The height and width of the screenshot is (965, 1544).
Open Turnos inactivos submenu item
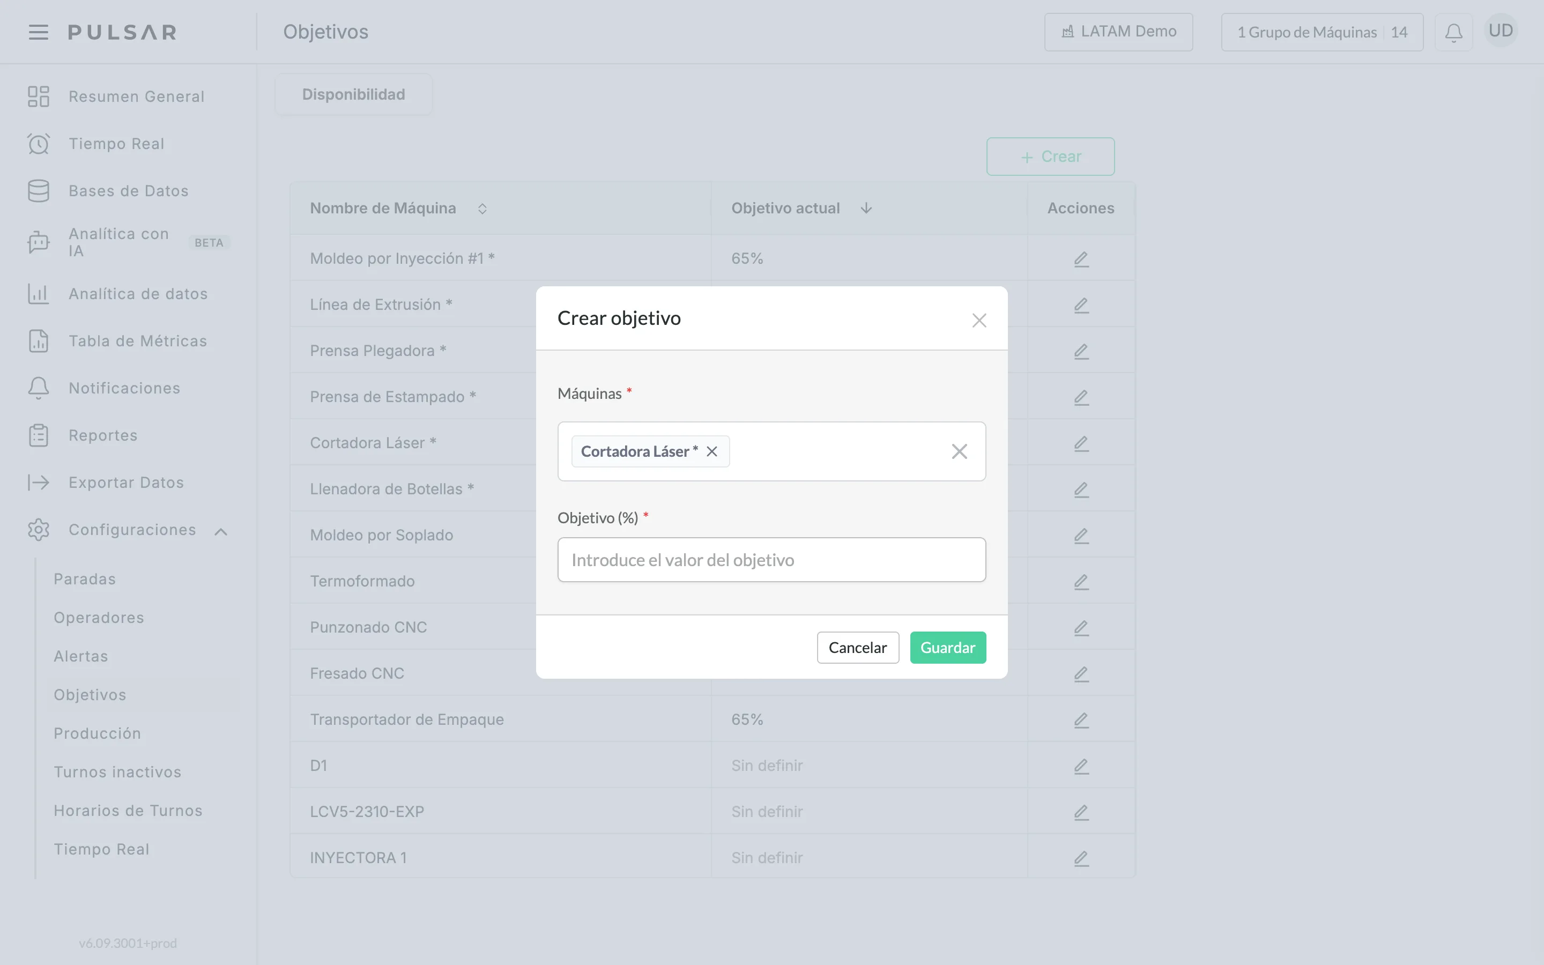coord(117,771)
